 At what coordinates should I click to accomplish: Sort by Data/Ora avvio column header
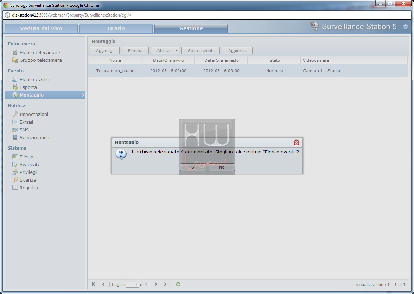tap(168, 60)
